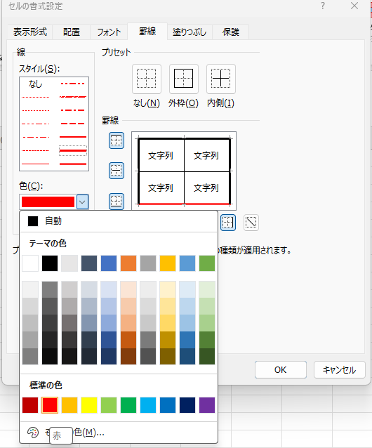Pick the black theme color swatch
Viewport: 372px width, 448px height.
pyautogui.click(x=50, y=263)
